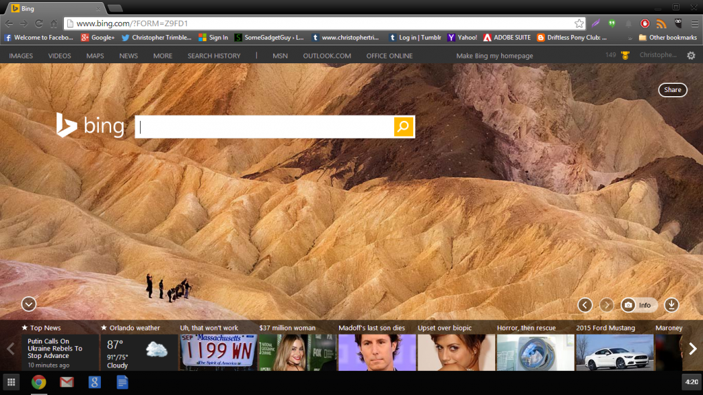Go to OUTLOOK.COM link

point(327,56)
